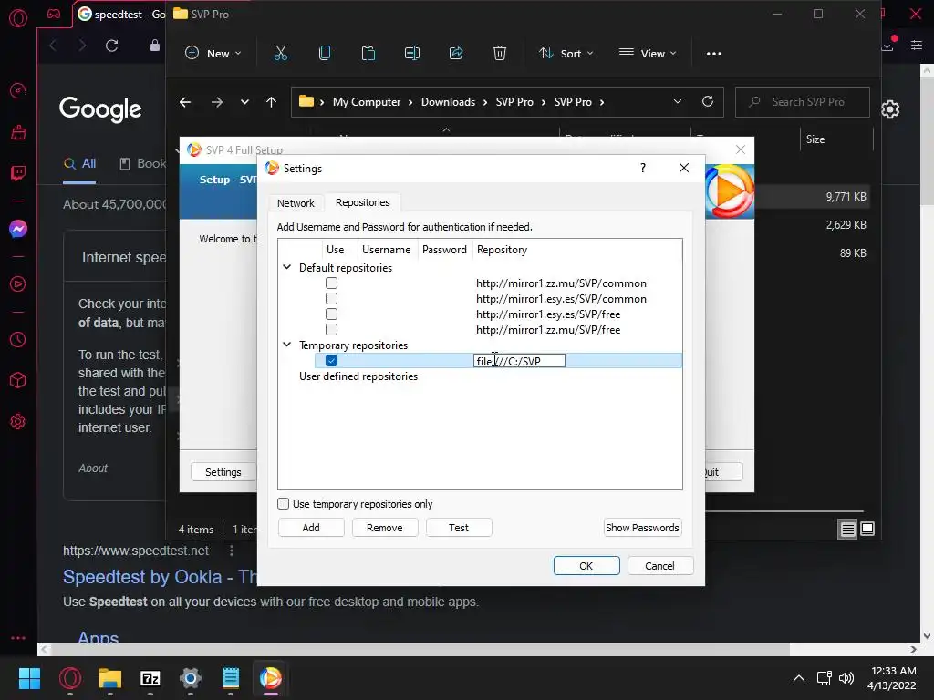Click the Repository column header
The width and height of the screenshot is (934, 700).
[x=502, y=250]
